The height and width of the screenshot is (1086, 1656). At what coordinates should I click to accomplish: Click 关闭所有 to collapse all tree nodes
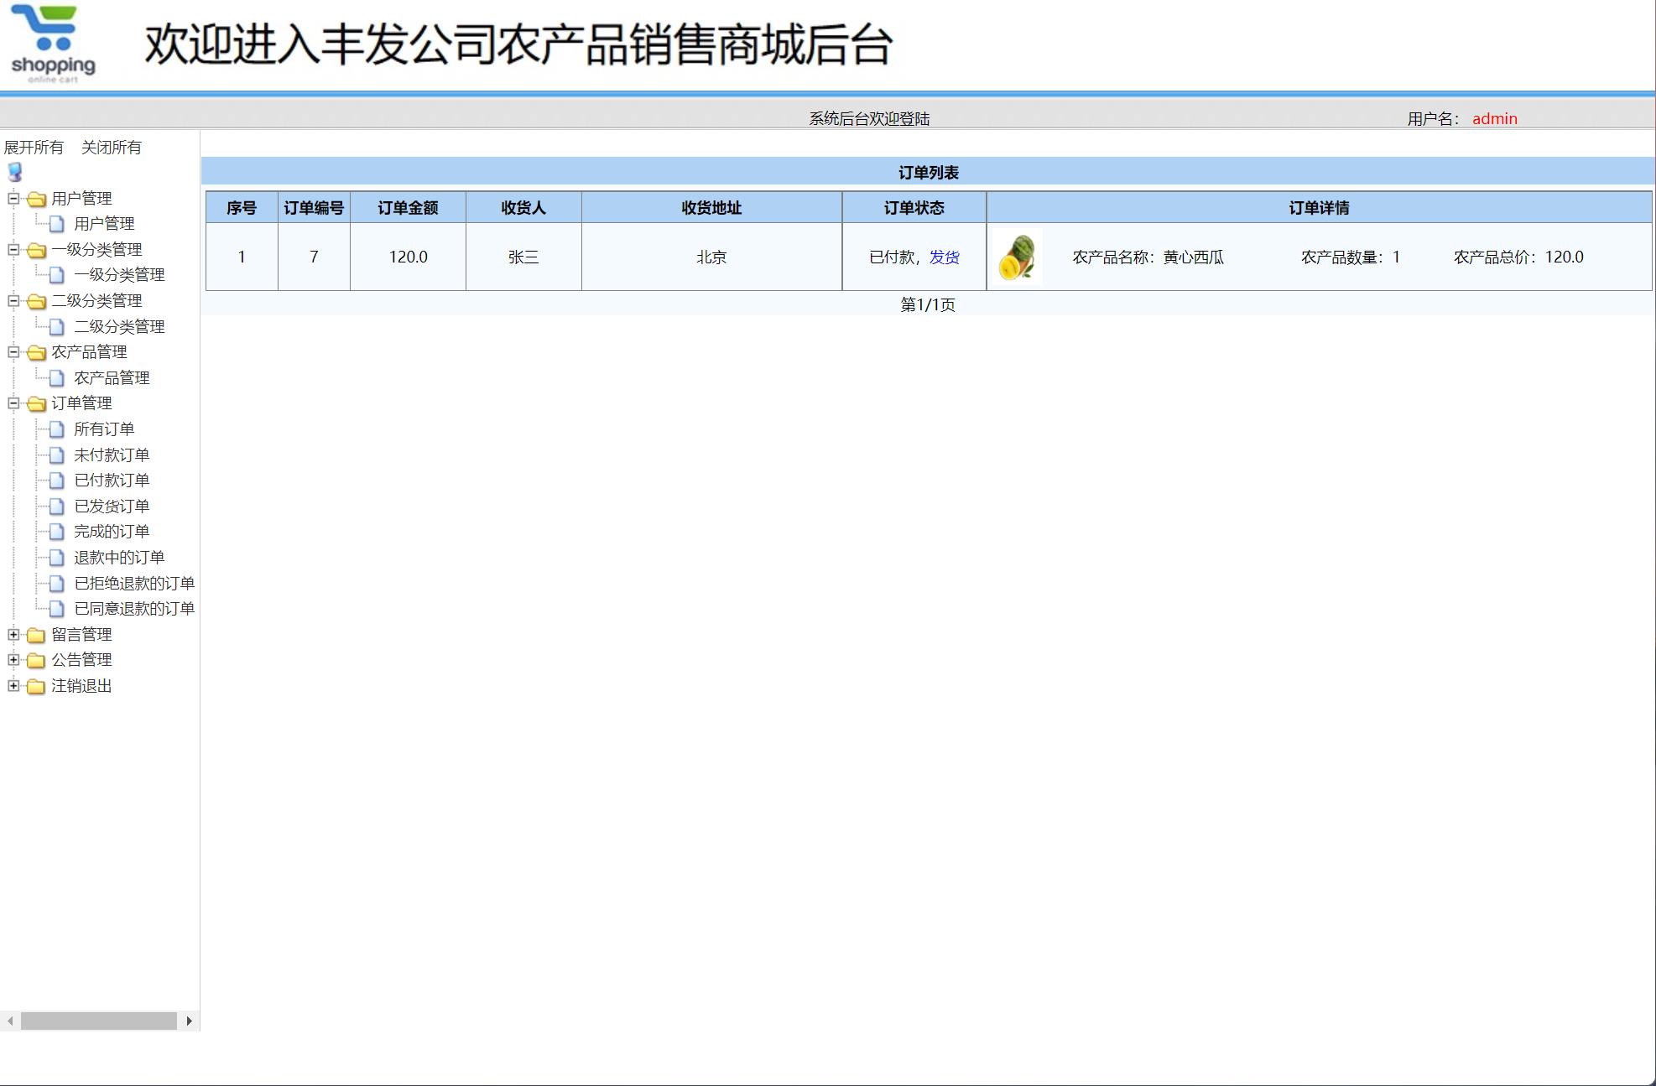112,147
